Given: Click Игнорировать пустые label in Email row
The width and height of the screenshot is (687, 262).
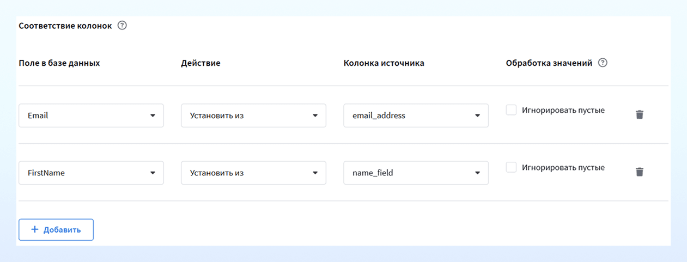Looking at the screenshot, I should (563, 110).
